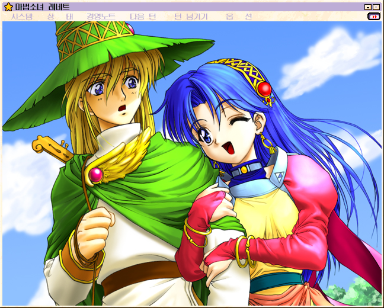The image size is (384, 308).
Task: Minimize the 마법소녀 레네트 window
Action: (367, 7)
